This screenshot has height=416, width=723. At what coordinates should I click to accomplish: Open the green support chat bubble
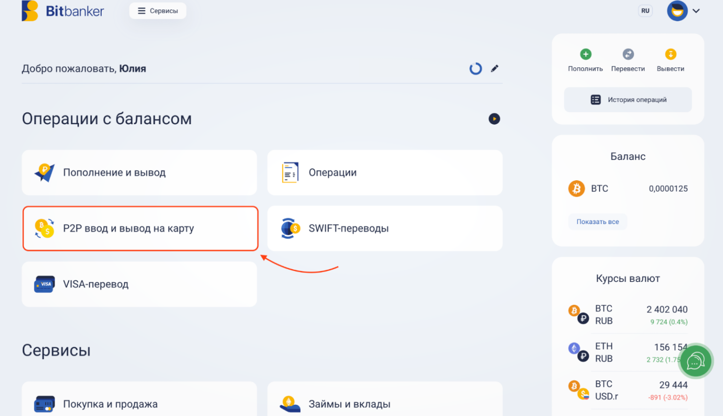[695, 361]
